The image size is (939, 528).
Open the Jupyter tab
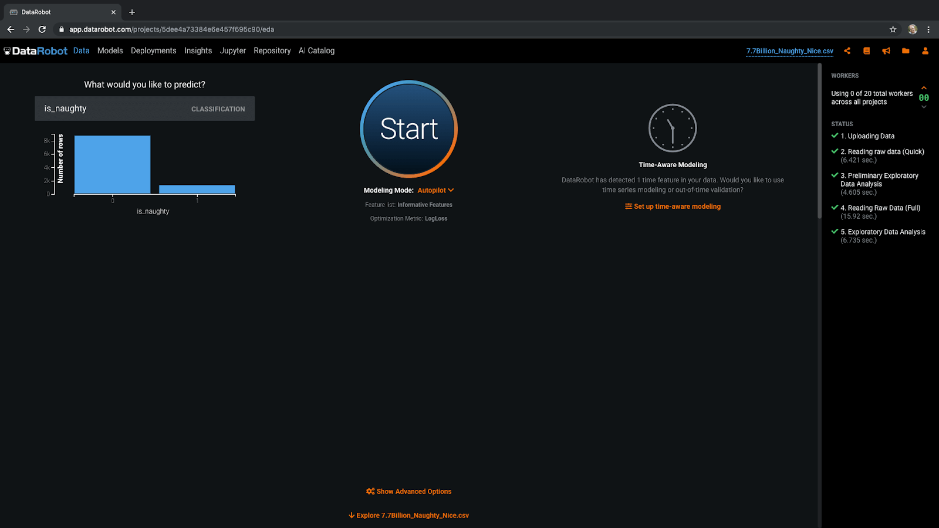233,51
